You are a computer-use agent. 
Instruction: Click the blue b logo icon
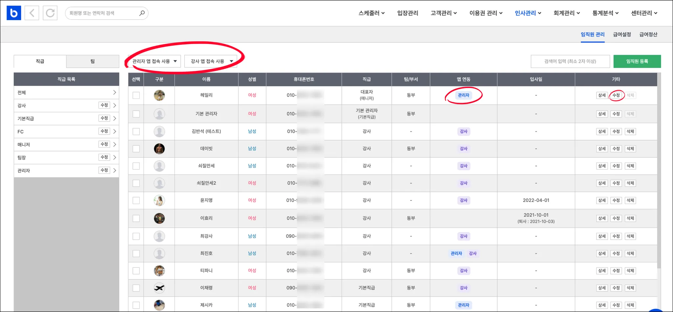(14, 13)
